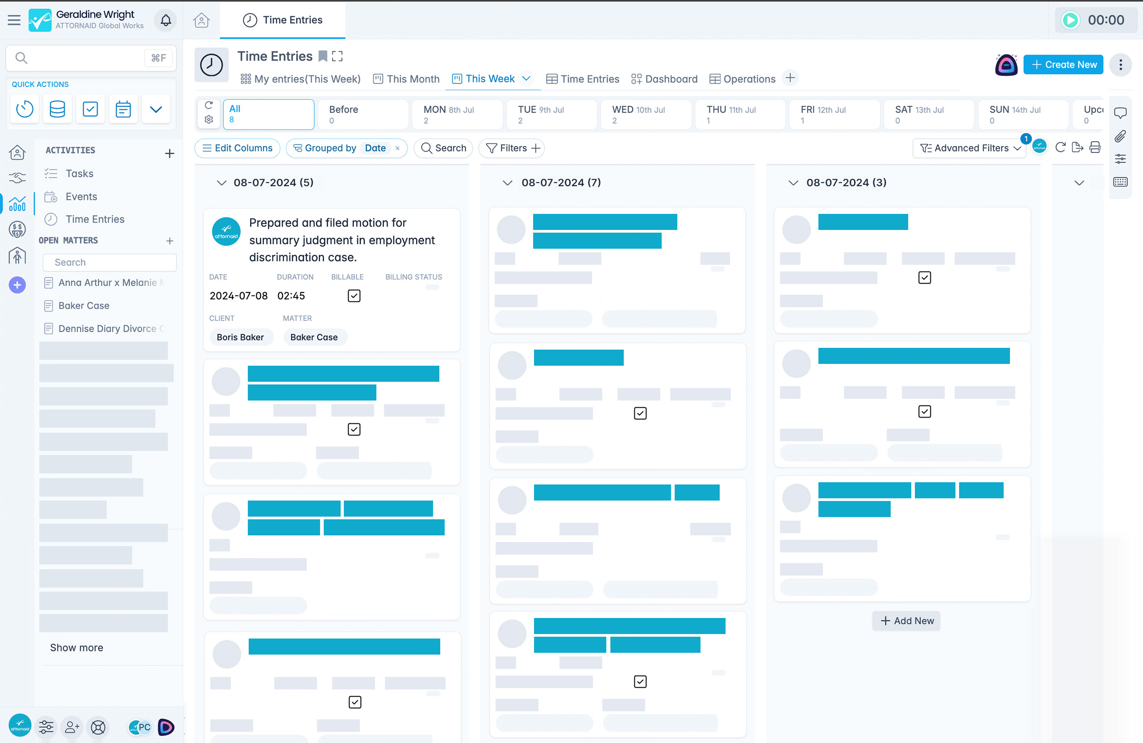Open the This Week dropdown

click(526, 79)
